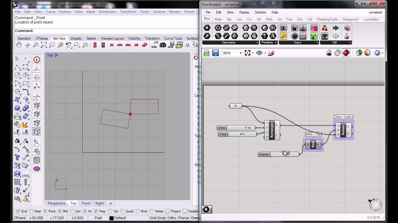
Task: Click the Integer '7' primitive icon
Action: click(x=265, y=36)
